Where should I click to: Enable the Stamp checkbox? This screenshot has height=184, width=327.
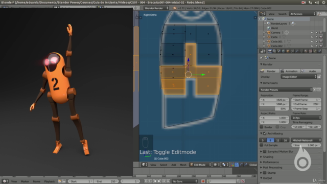click(265, 173)
